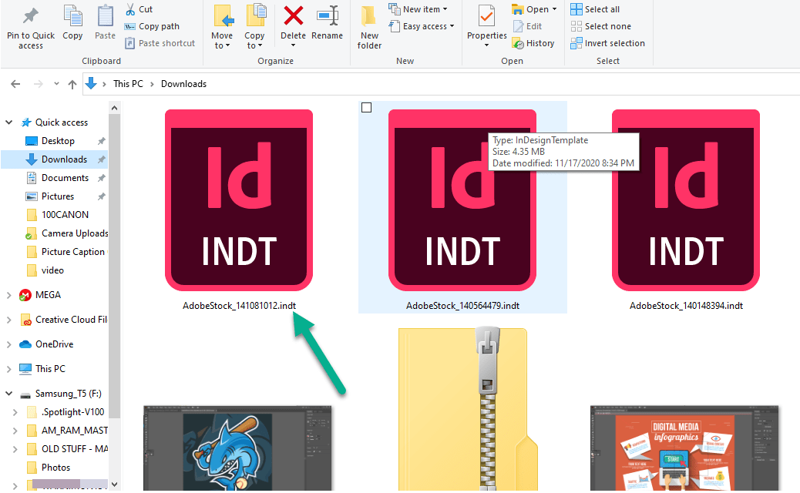Image resolution: width=800 pixels, height=493 pixels.
Task: Collapse the Samsung_T5 (F:) tree in sidebar
Action: pos(8,393)
